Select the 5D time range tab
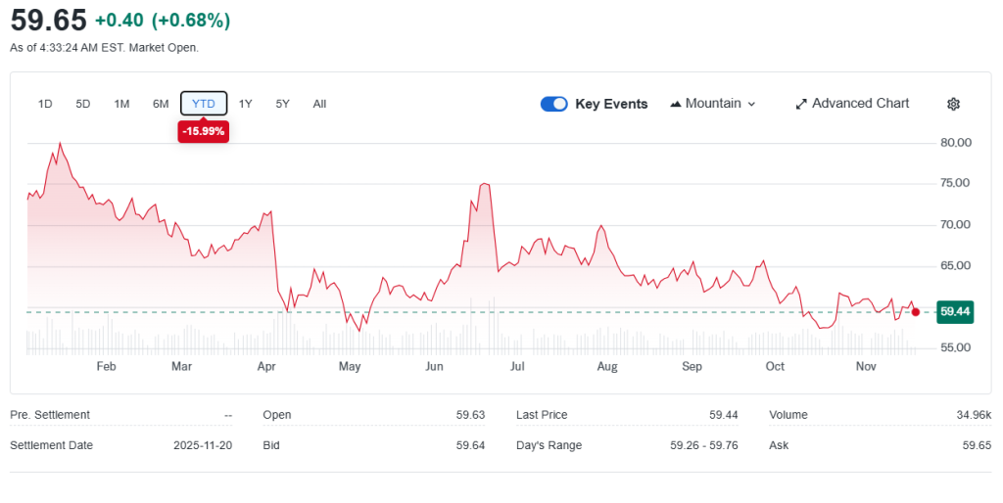Viewport: 1003px width, 503px height. tap(83, 104)
